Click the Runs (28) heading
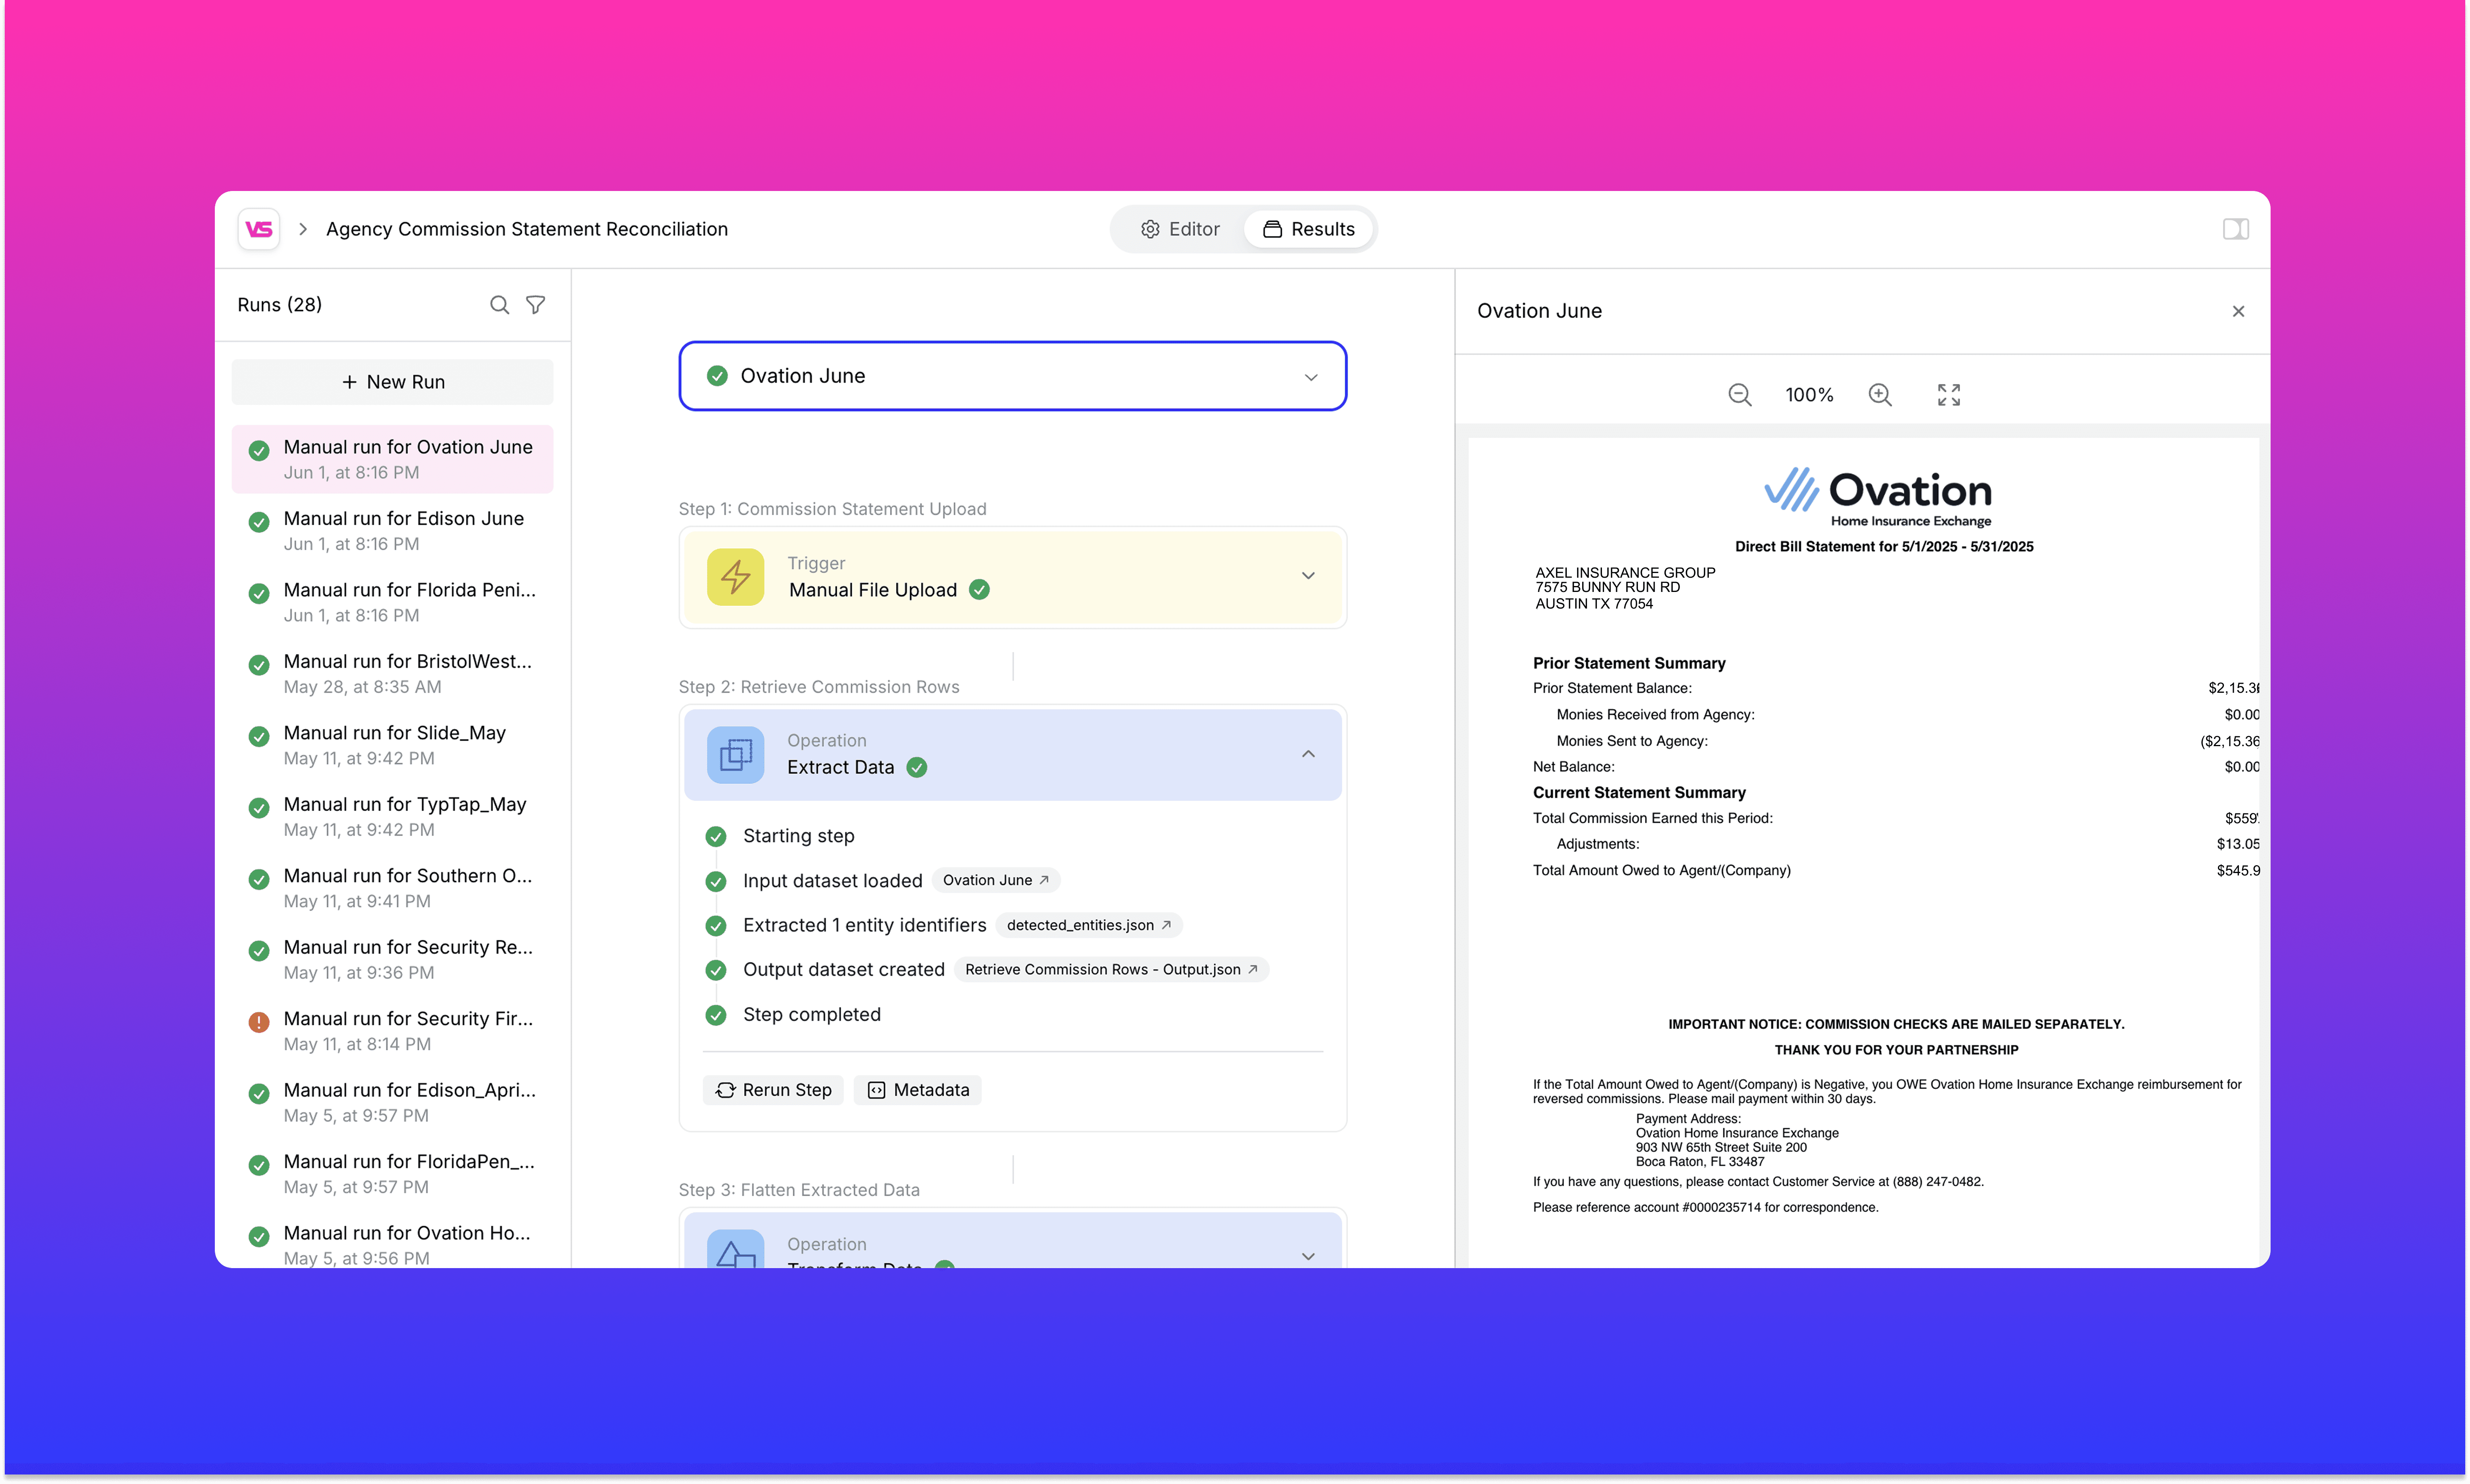Screen dimensions: 2470x1484 tap(280, 305)
